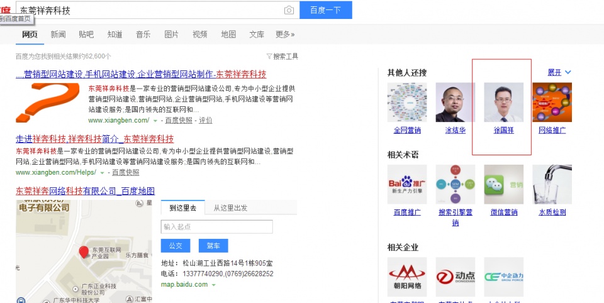Open the 视频 tab

[x=200, y=35]
